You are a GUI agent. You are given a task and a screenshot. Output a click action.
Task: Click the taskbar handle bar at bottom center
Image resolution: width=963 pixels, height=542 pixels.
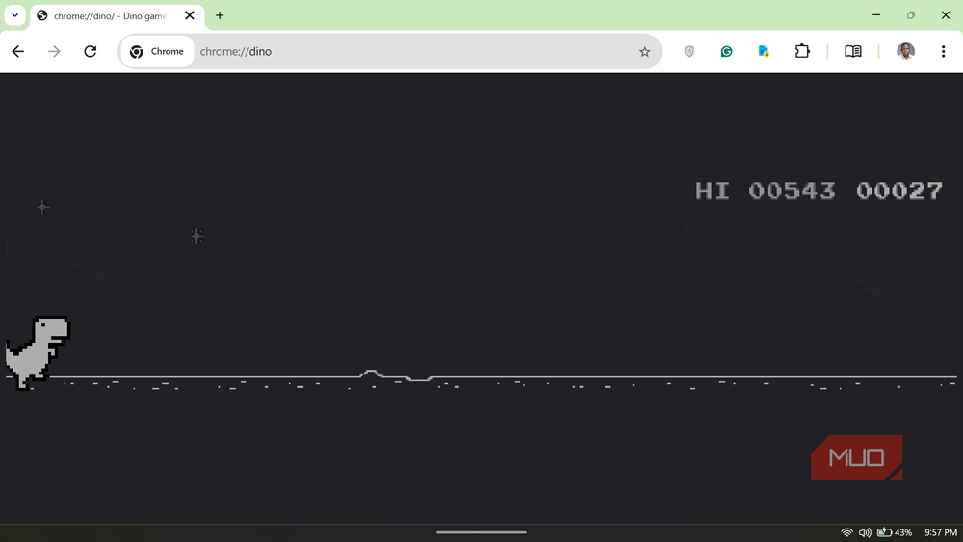pyautogui.click(x=481, y=532)
